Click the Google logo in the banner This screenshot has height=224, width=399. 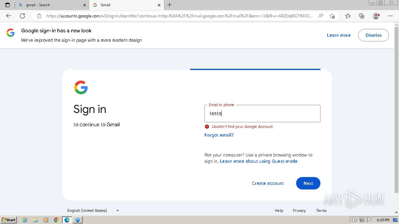[11, 33]
